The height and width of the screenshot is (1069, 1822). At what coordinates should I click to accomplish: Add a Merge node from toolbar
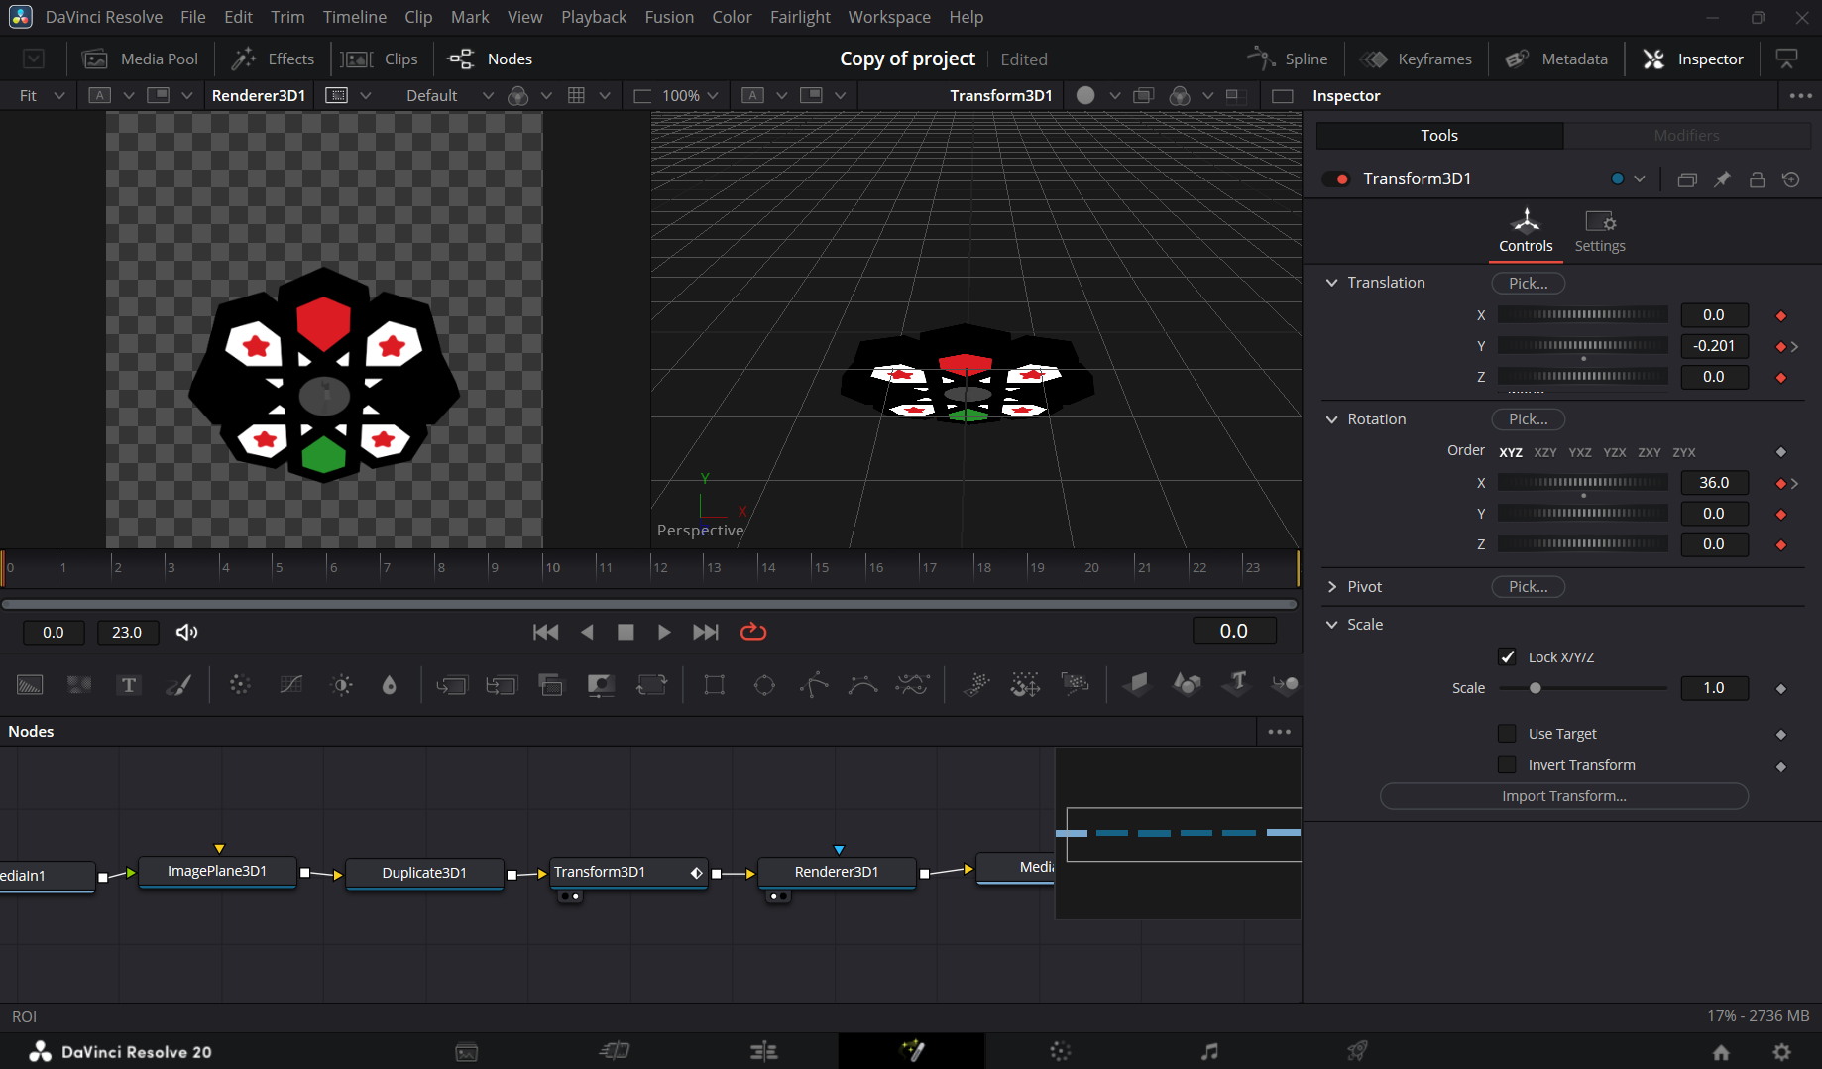point(452,685)
